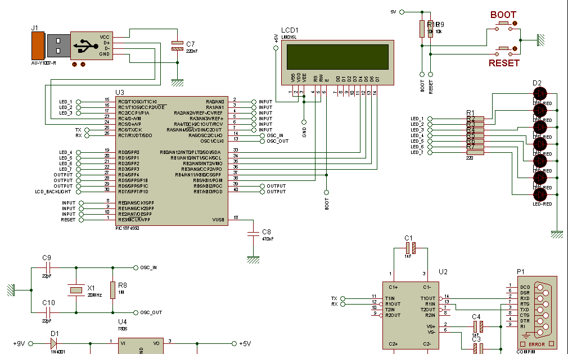Click the ground symbol left of C9 and C10
Image resolution: width=568 pixels, height=354 pixels.
tap(11, 290)
